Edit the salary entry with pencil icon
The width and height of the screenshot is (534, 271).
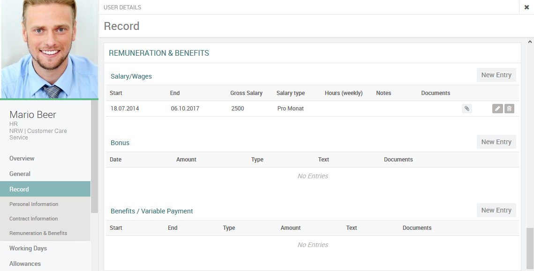click(x=497, y=109)
